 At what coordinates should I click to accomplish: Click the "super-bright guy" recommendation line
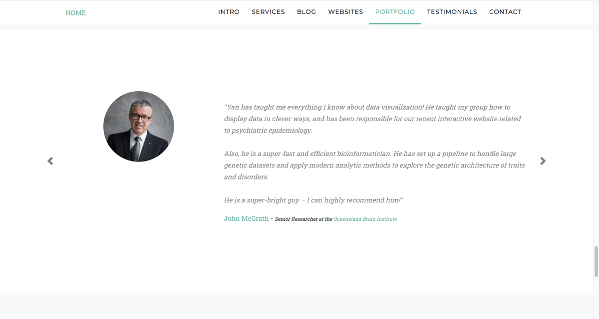[x=313, y=200]
